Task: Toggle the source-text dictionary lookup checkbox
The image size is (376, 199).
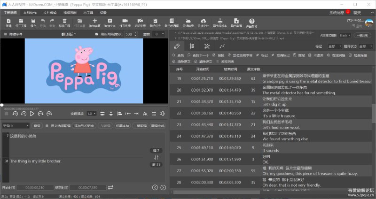Action: click(47, 126)
